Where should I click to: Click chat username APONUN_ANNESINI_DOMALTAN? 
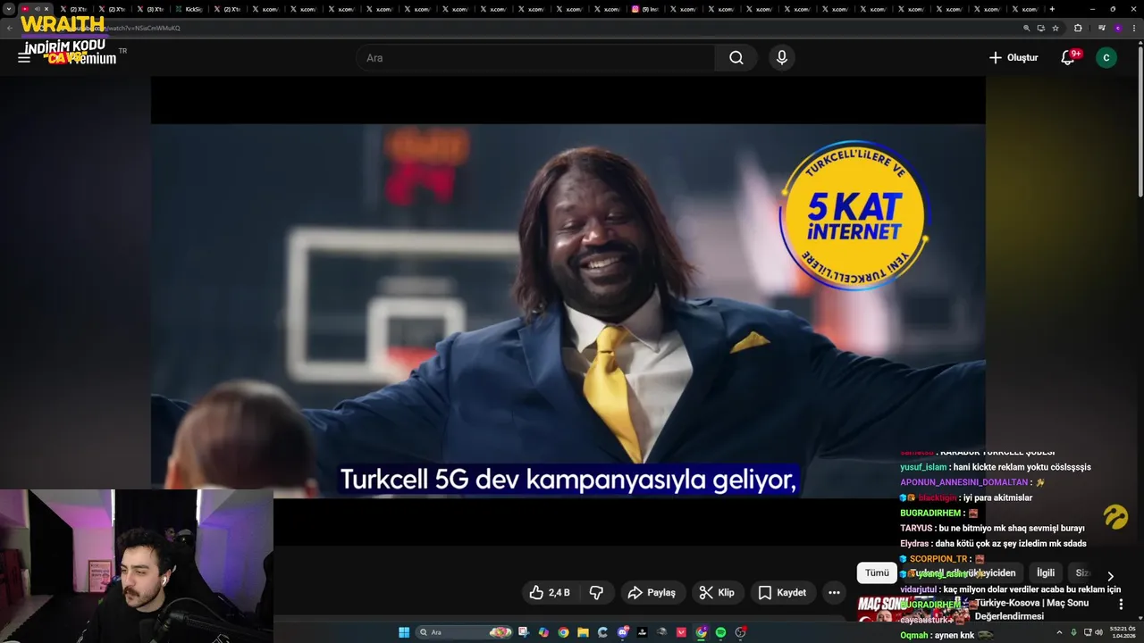pyautogui.click(x=963, y=482)
